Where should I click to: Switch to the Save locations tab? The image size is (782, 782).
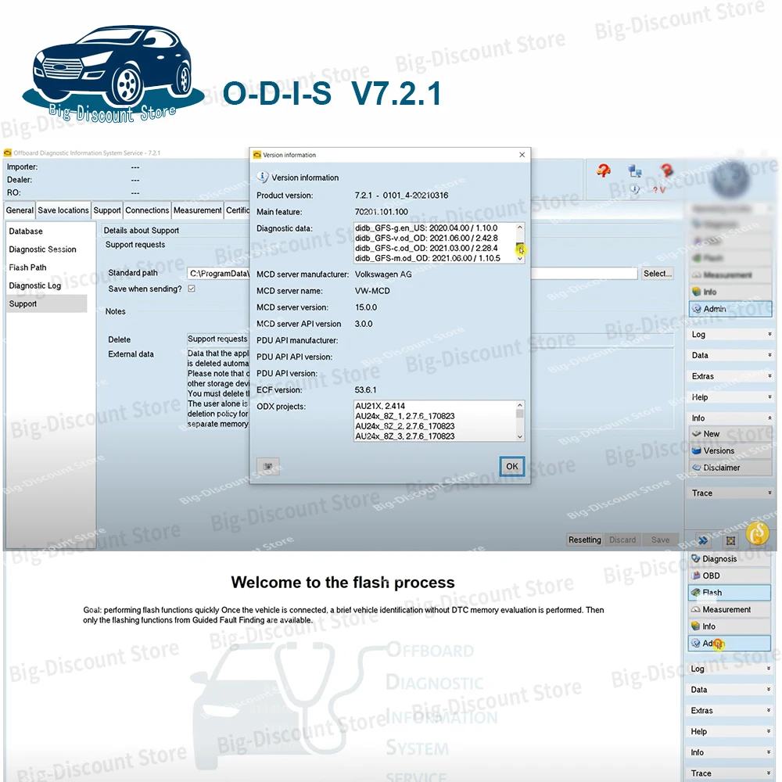[x=63, y=210]
